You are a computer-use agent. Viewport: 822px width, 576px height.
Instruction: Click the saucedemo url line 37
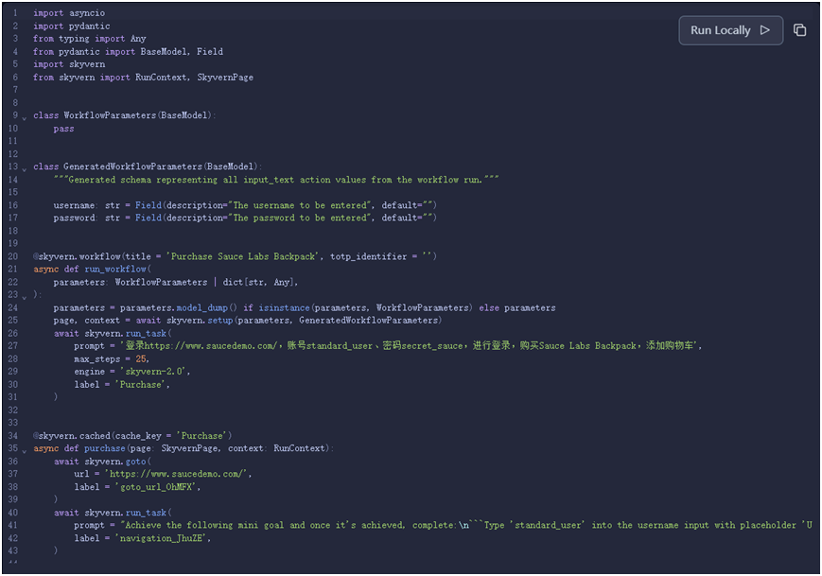[x=163, y=474]
